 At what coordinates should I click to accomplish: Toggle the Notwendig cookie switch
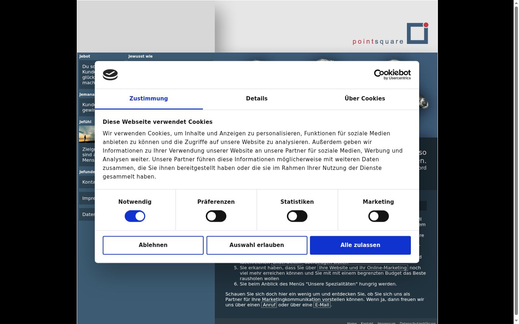(135, 216)
